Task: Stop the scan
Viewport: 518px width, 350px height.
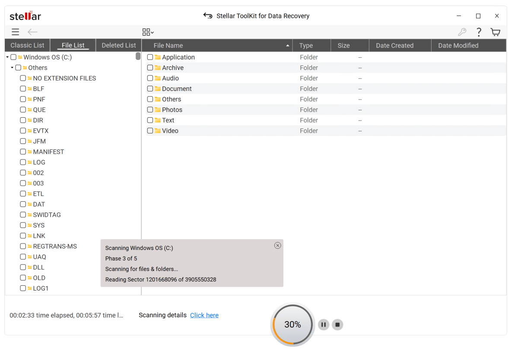Action: [338, 325]
